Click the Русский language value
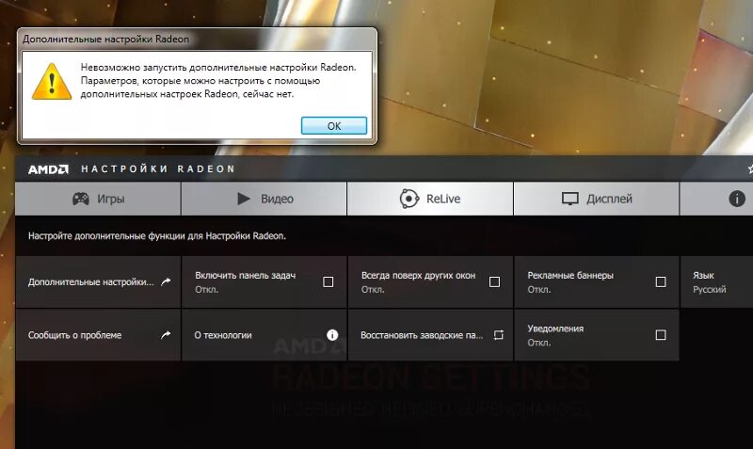 pyautogui.click(x=710, y=290)
